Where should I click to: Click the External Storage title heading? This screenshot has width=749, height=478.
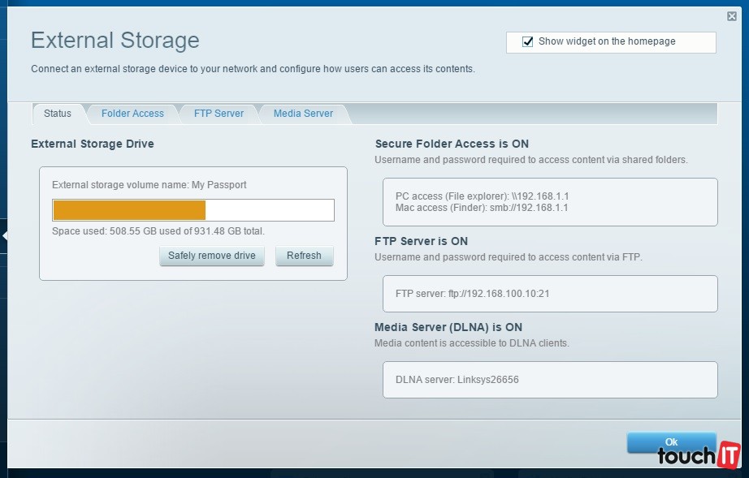pos(115,41)
